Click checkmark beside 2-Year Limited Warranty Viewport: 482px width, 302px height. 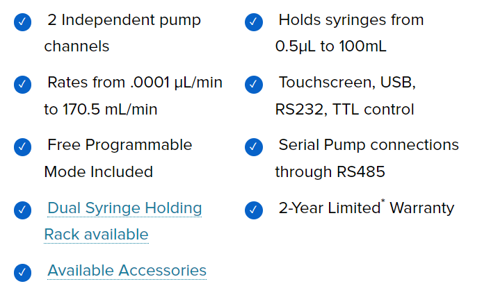point(254,210)
